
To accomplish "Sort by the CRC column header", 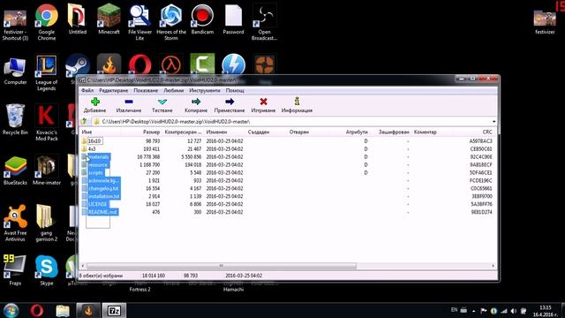I will point(486,132).
